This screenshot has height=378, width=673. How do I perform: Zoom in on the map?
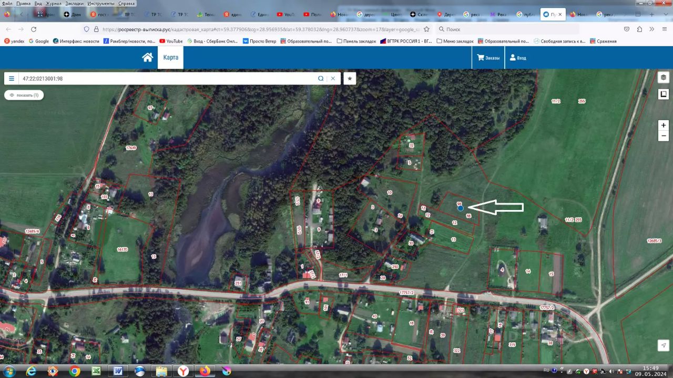[664, 125]
